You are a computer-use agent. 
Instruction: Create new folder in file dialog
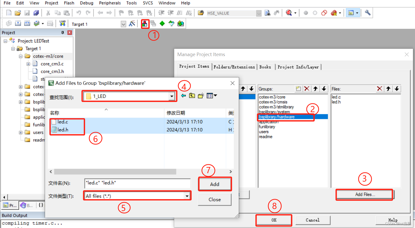tap(201, 96)
